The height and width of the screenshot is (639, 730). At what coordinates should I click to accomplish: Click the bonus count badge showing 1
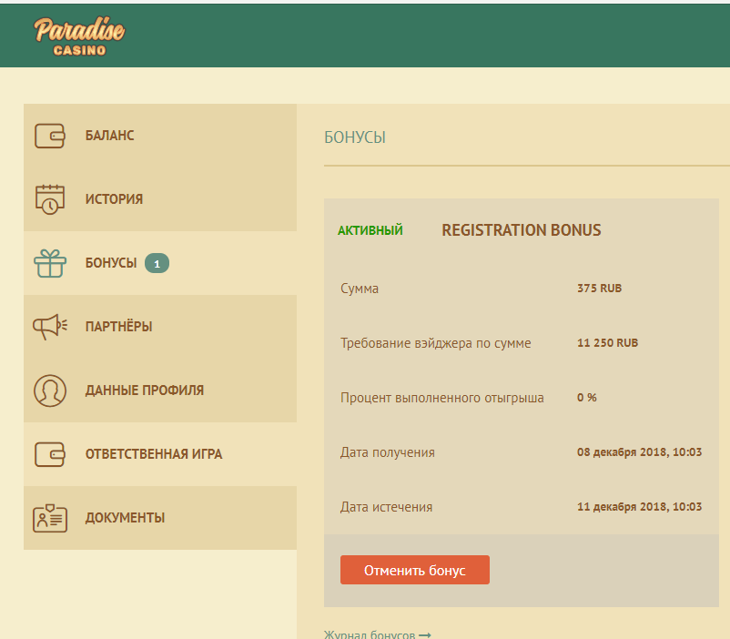[x=157, y=264]
